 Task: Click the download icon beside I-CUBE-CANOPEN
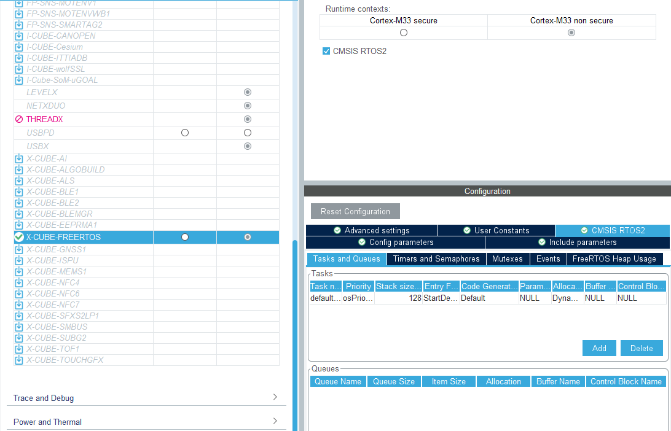click(x=18, y=36)
